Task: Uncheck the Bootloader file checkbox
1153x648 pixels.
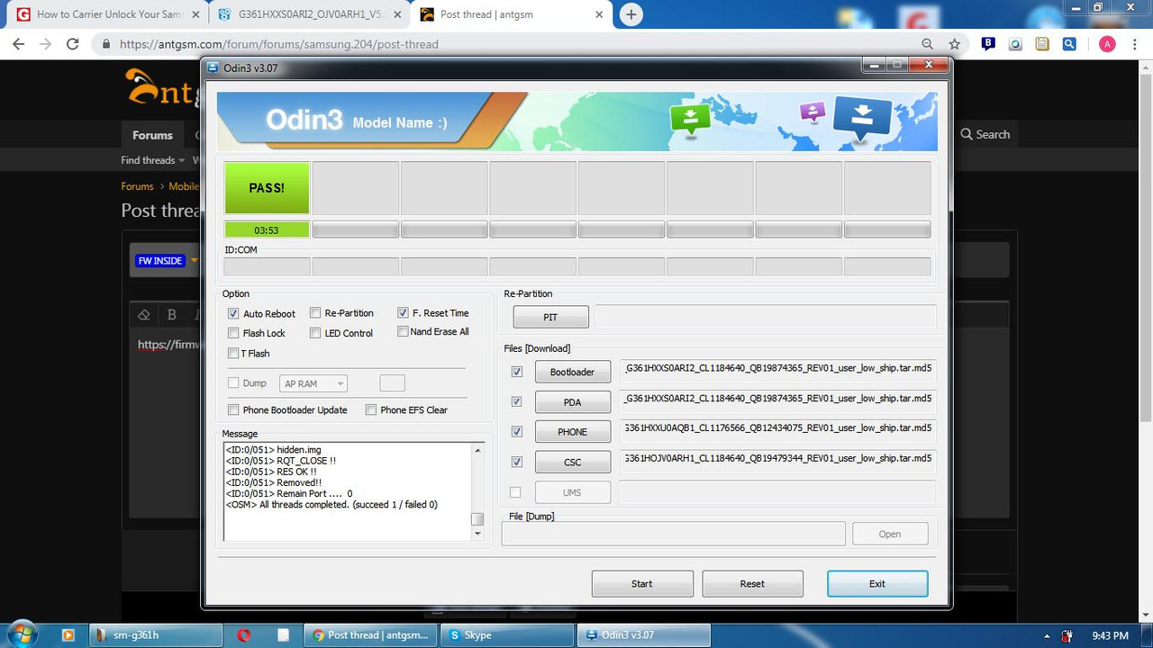Action: coord(517,372)
